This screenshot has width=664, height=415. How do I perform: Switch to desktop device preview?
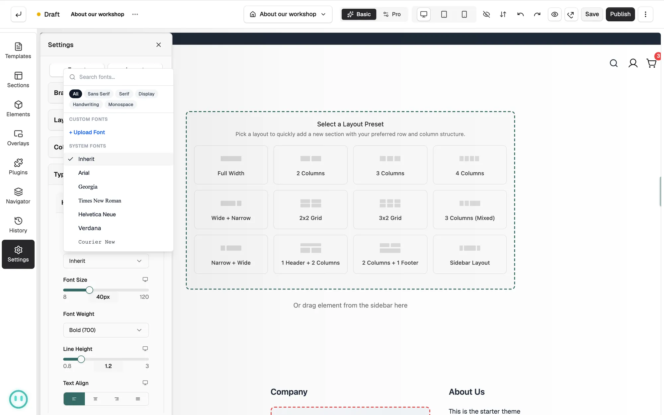point(424,14)
